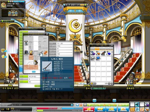Screen dimensions: 150x112
Task: Close the Equipment Inventory window
Action: (x=47, y=34)
